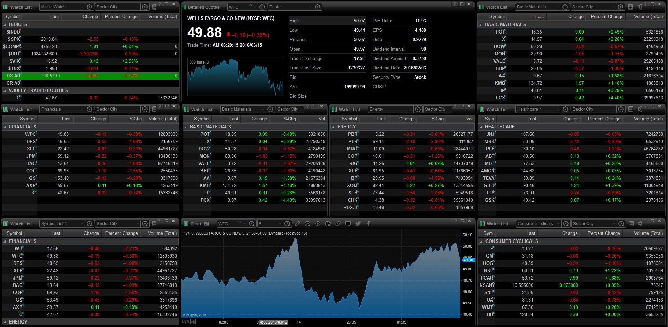
Task: Select the $VIX row in MarketWatch
Action: (90, 61)
